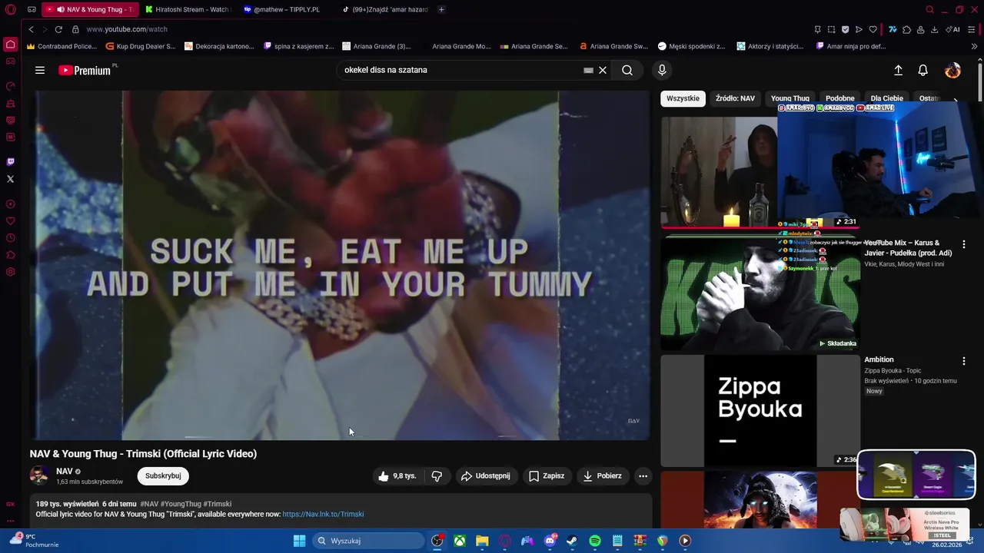The image size is (984, 553).
Task: Open Discord from taskbar
Action: pos(550,541)
